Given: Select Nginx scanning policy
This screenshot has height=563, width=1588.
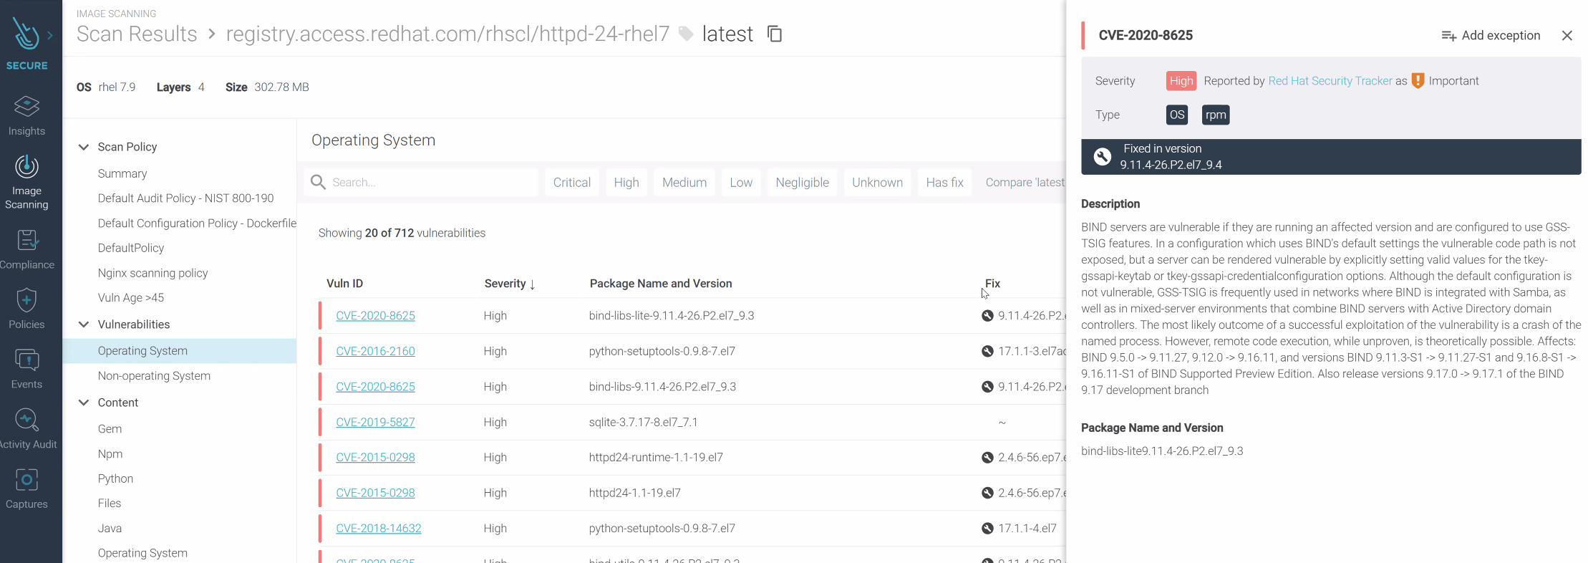Looking at the screenshot, I should coord(152,273).
